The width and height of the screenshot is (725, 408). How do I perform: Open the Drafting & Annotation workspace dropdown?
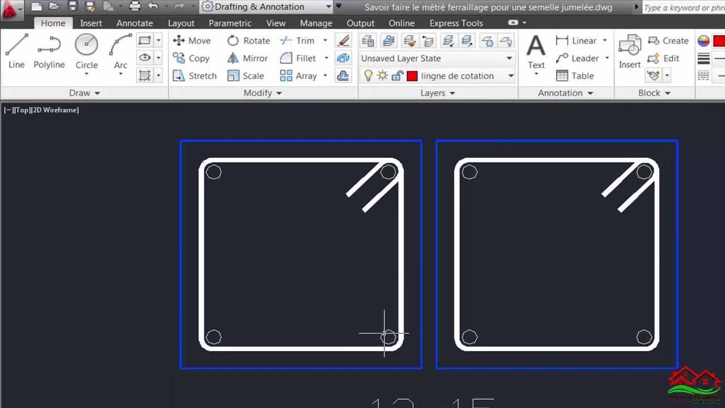click(x=267, y=7)
